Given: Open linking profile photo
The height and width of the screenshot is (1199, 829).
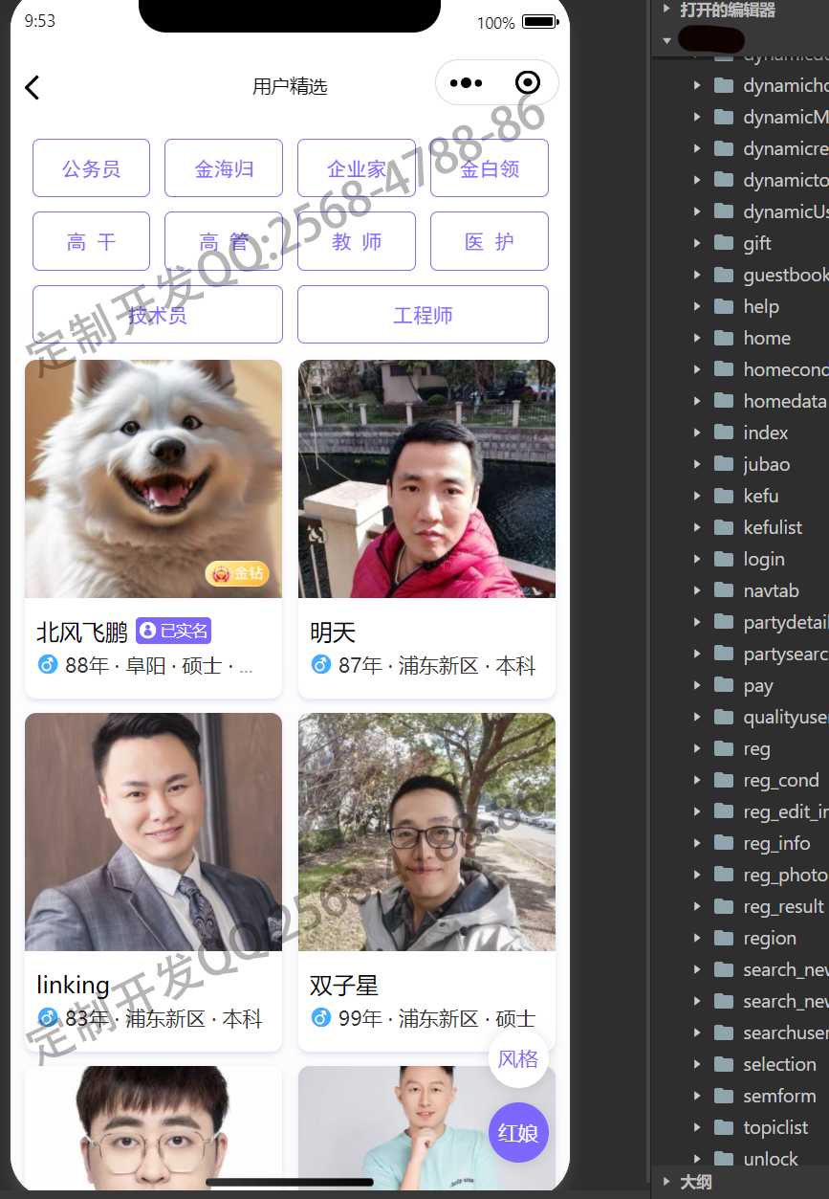Looking at the screenshot, I should tap(153, 832).
